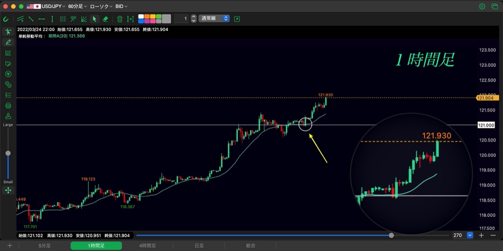Choose the Fibonacci grid tool
Viewport: 503px width, 251px height.
pyautogui.click(x=63, y=19)
